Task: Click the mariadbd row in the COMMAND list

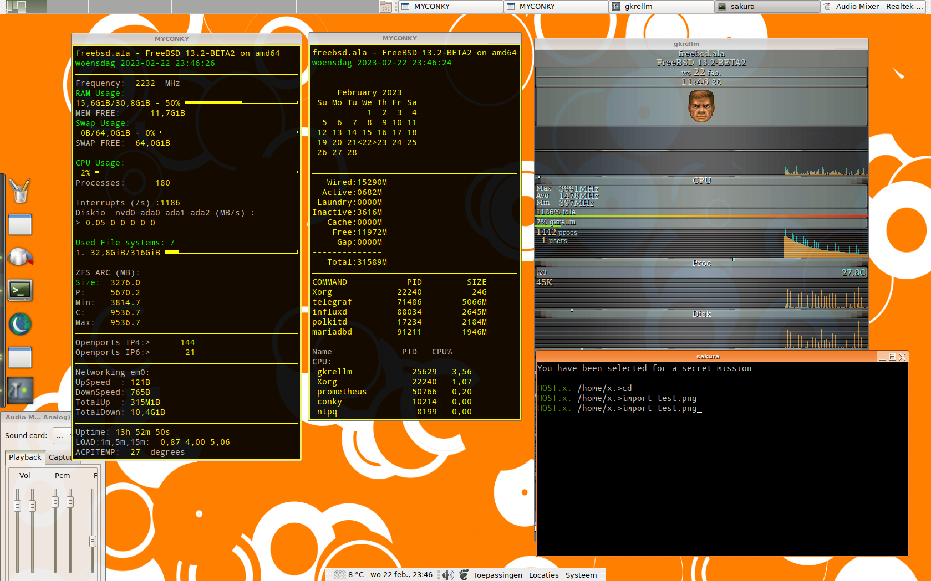Action: (399, 332)
